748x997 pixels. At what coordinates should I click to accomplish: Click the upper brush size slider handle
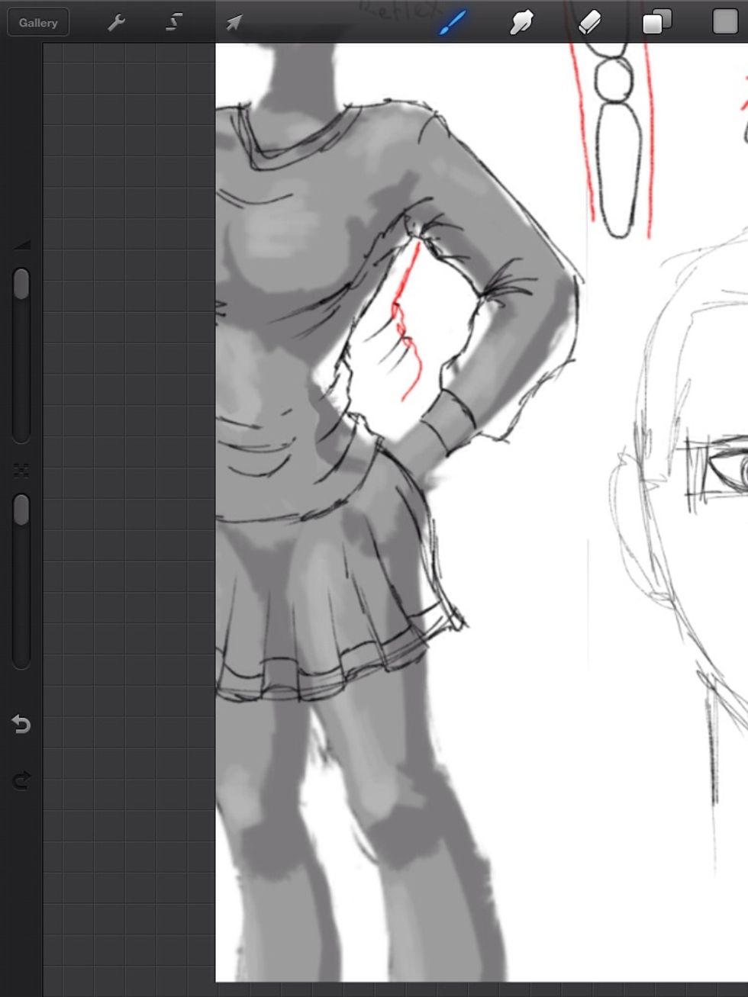point(21,284)
